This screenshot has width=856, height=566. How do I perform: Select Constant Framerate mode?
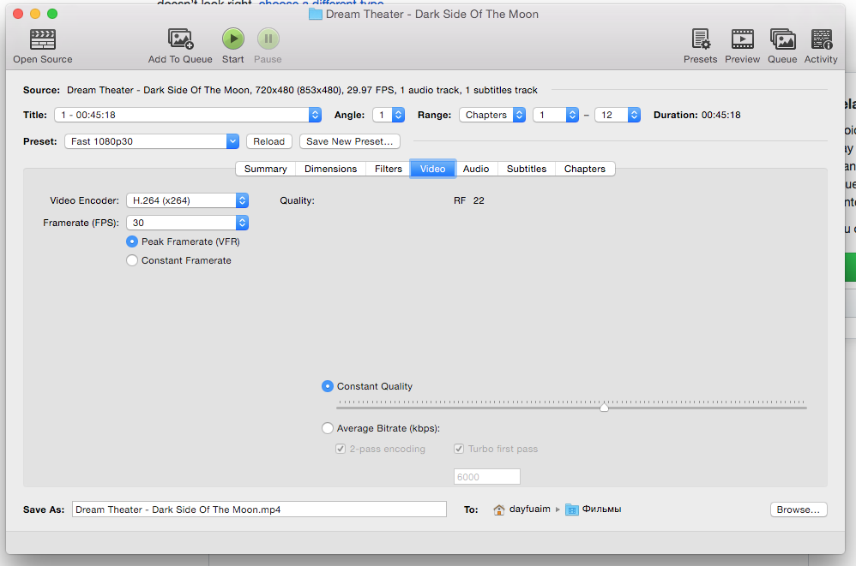coord(132,260)
